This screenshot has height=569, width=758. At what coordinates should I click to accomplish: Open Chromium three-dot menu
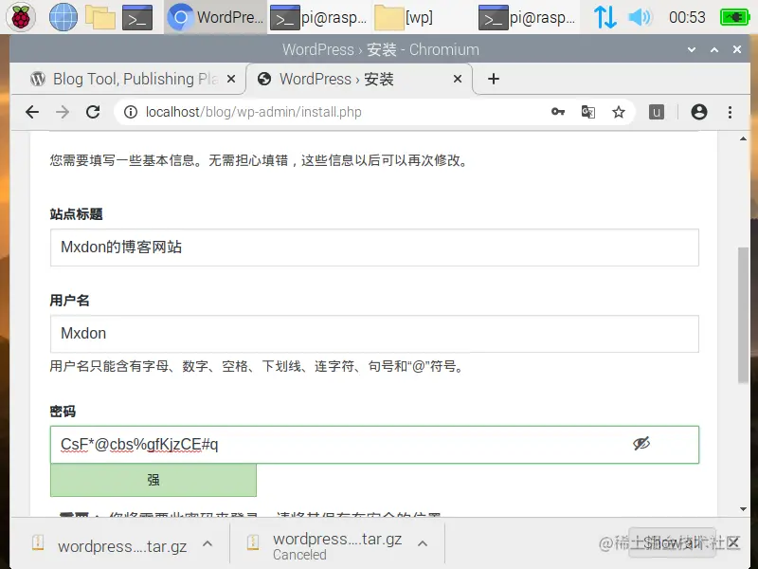point(730,112)
